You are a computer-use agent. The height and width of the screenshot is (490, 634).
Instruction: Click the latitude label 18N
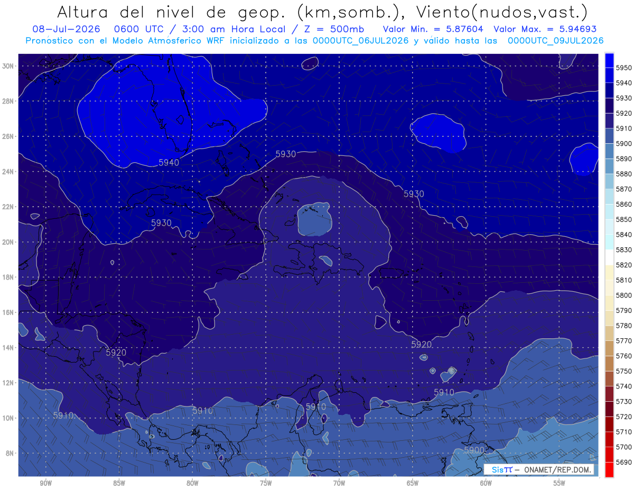tap(8, 278)
